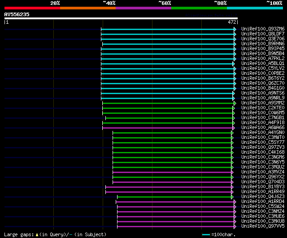Select the UniRef100_A6WA66 text

point(263,128)
